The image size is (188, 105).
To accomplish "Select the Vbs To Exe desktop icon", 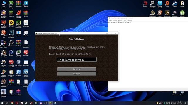I will pyautogui.click(x=26, y=34).
